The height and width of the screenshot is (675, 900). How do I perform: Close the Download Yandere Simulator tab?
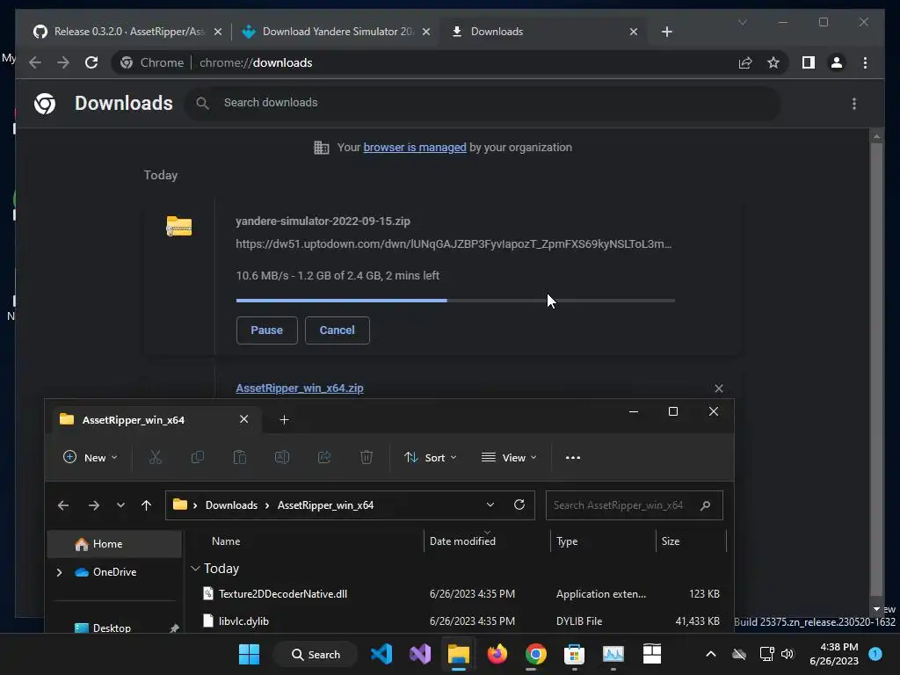(x=426, y=32)
